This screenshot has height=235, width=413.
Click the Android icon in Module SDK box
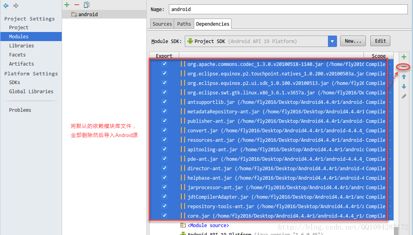coord(190,41)
